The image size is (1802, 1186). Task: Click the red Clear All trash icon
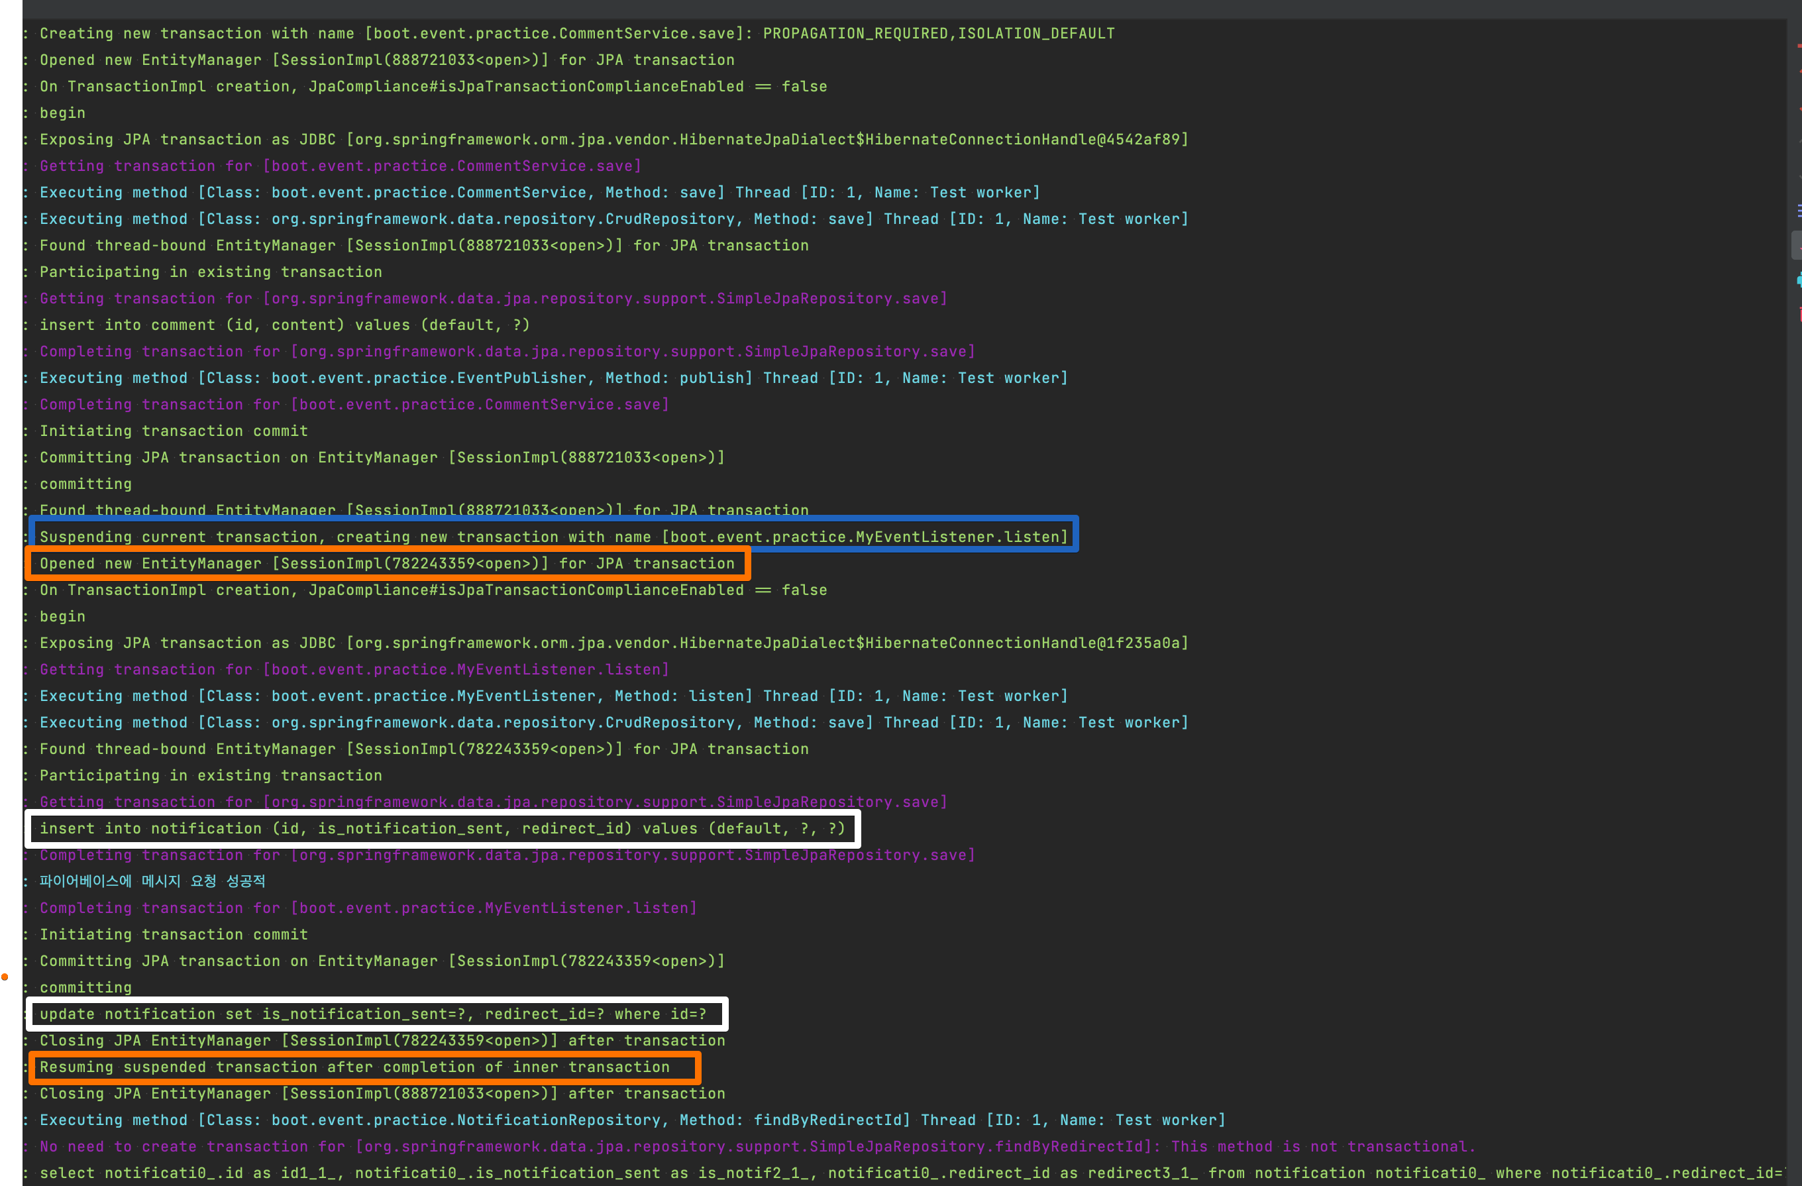click(1800, 313)
